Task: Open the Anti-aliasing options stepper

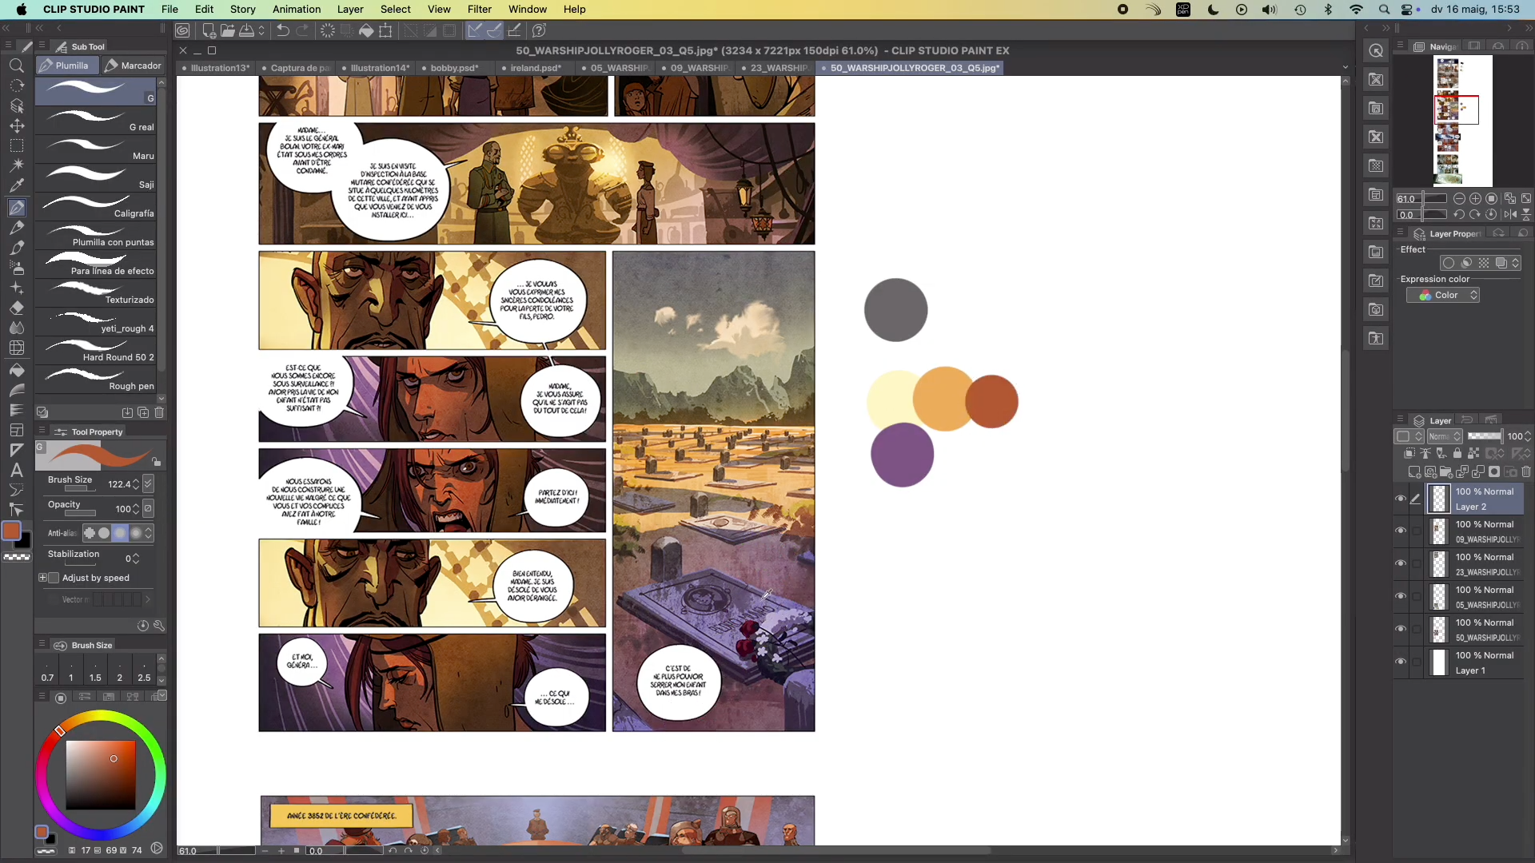Action: point(148,533)
